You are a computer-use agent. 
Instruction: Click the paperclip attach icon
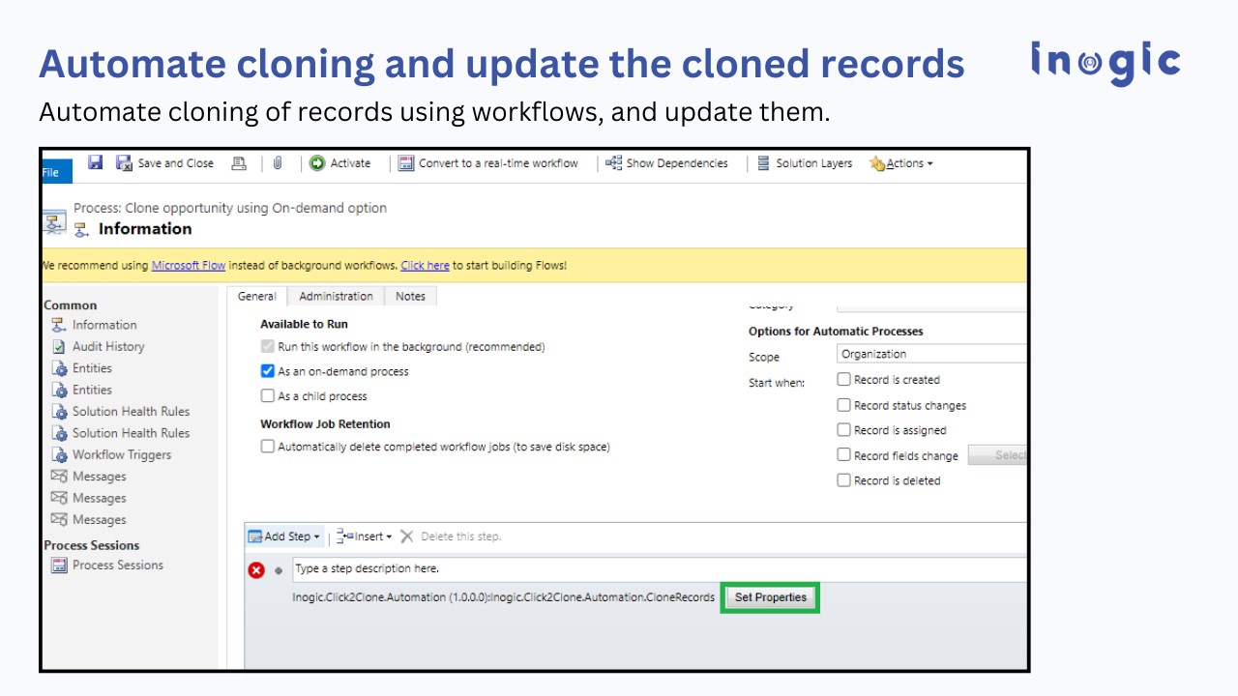coord(278,163)
